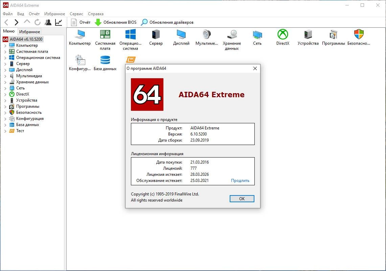Select Конфигурация in the sidebar tree
386x271 pixels.
[x=30, y=119]
